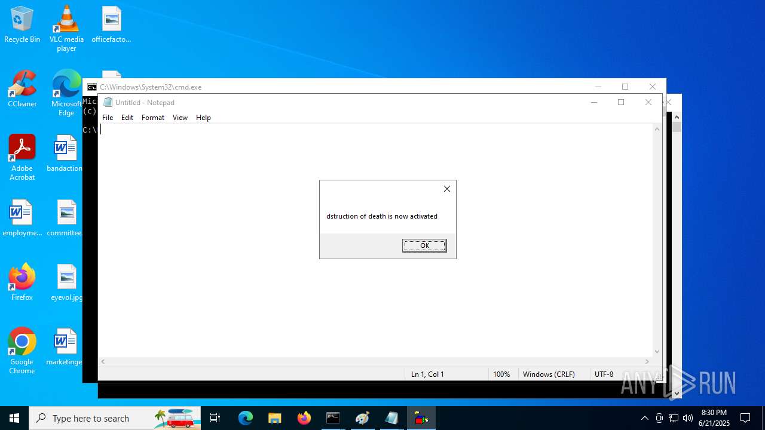Show hidden system tray icons
The height and width of the screenshot is (430, 765).
pos(645,418)
